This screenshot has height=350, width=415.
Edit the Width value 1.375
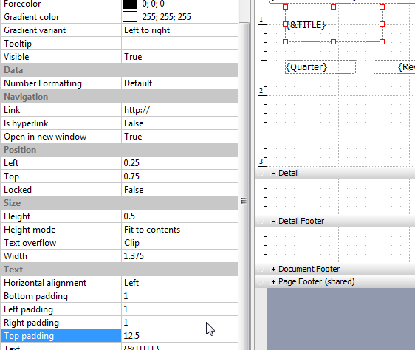[x=179, y=256]
